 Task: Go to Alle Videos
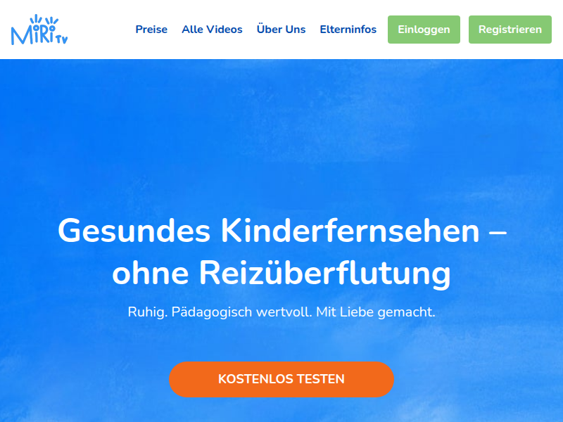pyautogui.click(x=212, y=30)
